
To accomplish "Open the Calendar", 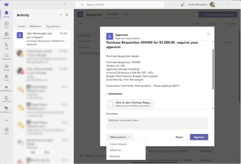I will [x=6, y=35].
